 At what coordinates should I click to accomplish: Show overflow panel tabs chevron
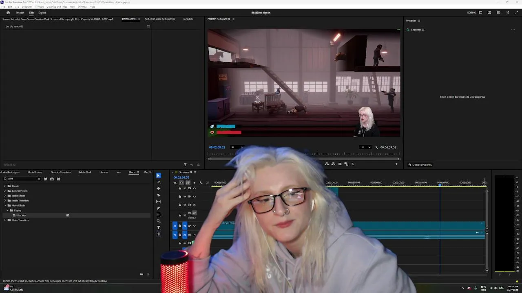[150, 172]
